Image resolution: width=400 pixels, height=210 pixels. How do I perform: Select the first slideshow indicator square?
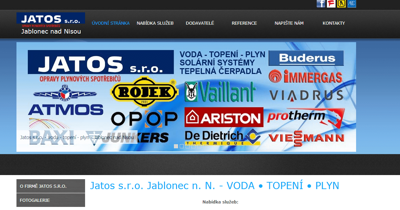(x=176, y=146)
